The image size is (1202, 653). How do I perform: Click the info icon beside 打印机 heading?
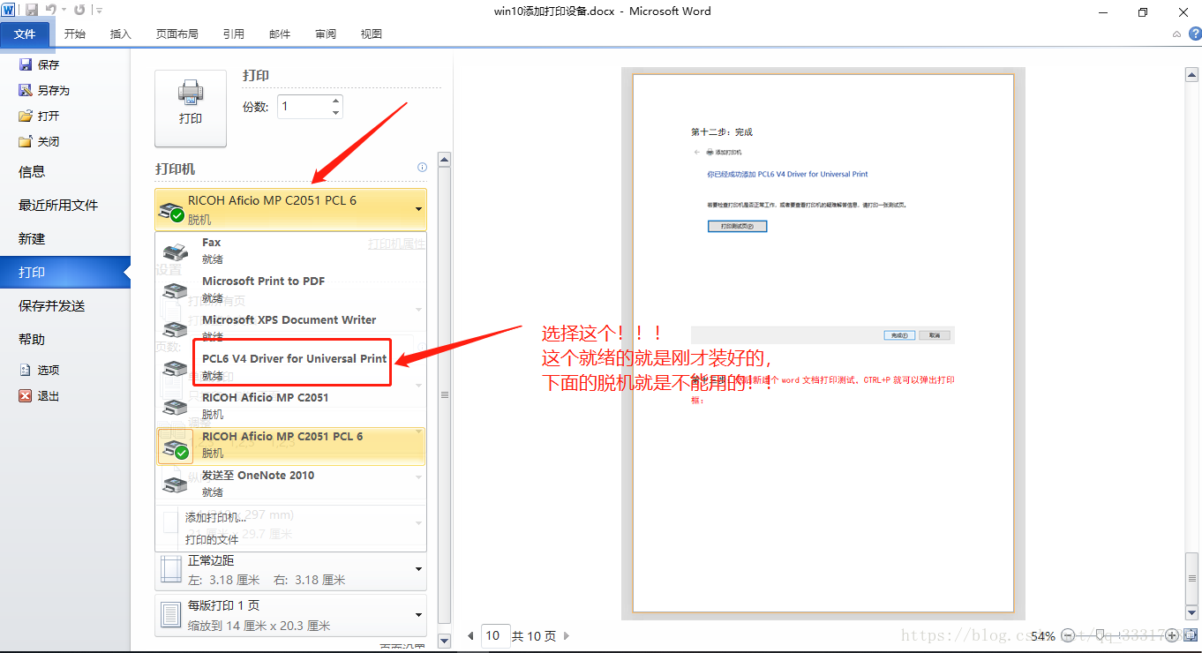[422, 168]
